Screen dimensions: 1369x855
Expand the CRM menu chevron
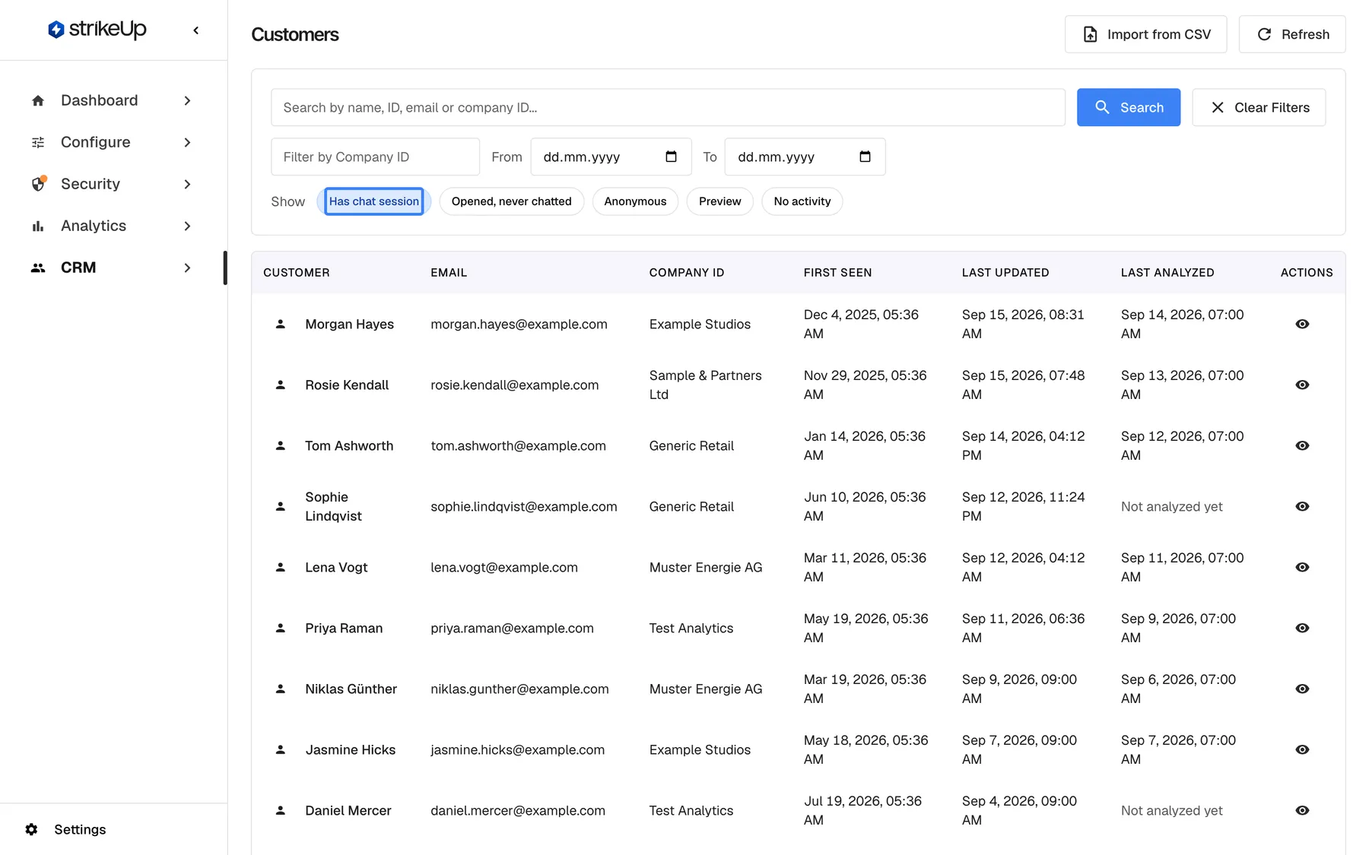pos(187,268)
